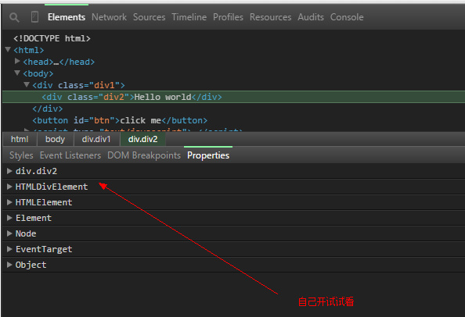Expand the HTMLDivElement property arrow

(x=9, y=187)
